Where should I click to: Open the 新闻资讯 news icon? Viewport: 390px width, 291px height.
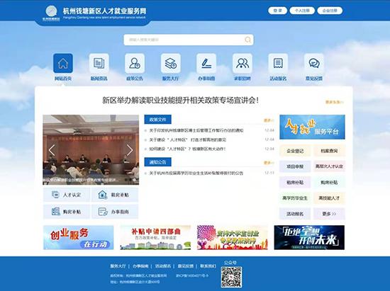click(x=99, y=63)
